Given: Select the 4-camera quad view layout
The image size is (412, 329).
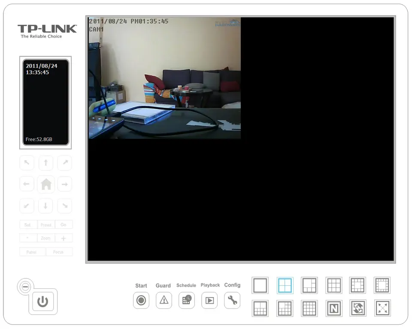Looking at the screenshot, I should click(285, 285).
